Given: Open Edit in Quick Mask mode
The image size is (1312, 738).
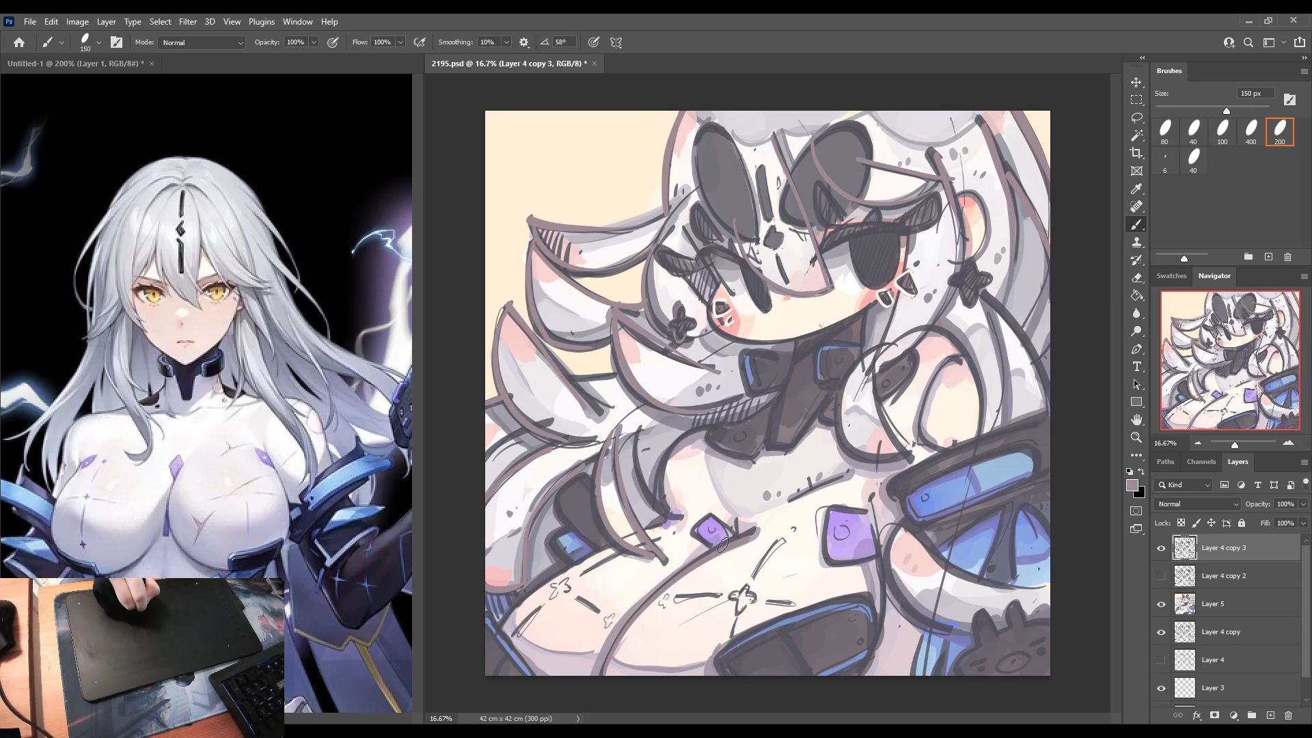Looking at the screenshot, I should click(x=1136, y=511).
